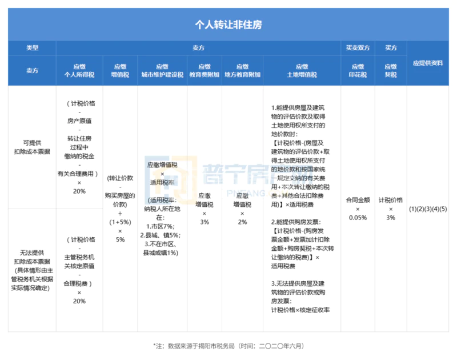The height and width of the screenshot is (360, 457).
Task: Click the 应提供资料 column header
Action: coord(428,63)
